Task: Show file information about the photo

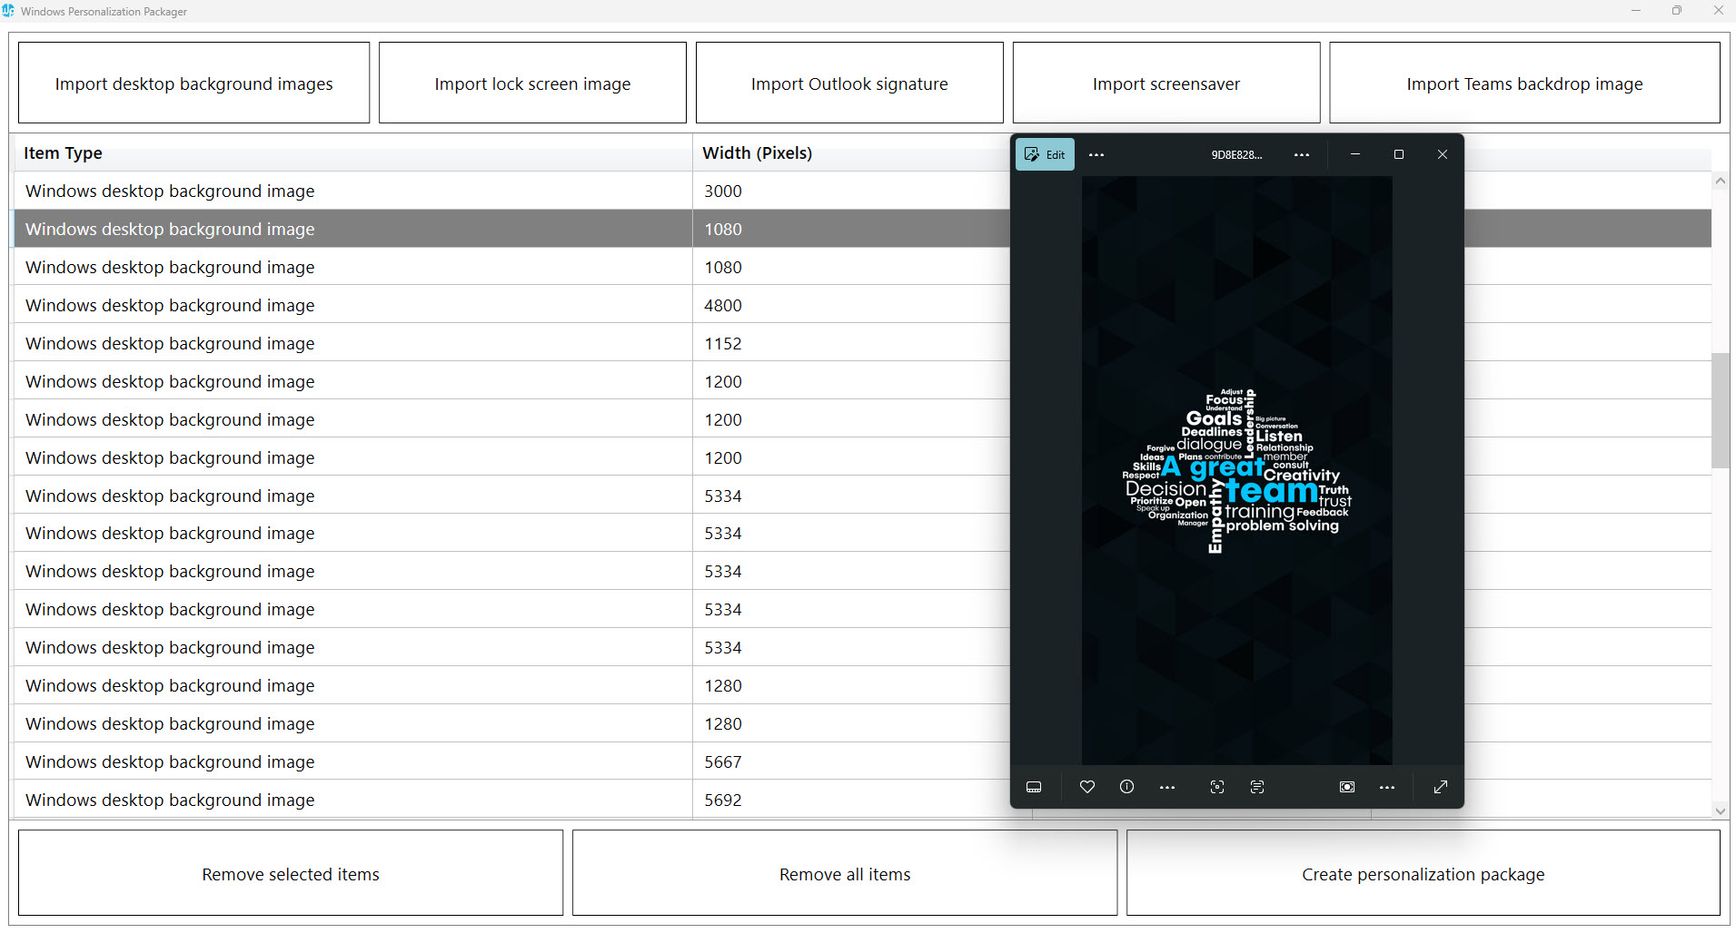Action: pos(1126,787)
